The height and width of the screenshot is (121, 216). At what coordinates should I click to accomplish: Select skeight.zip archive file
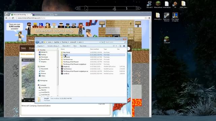[x=66, y=67]
